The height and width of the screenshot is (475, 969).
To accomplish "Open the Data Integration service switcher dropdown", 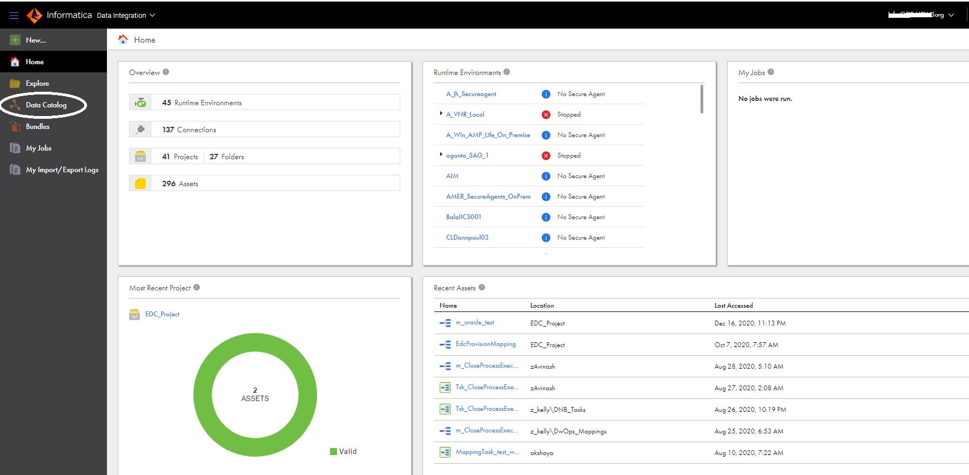I will coord(126,15).
